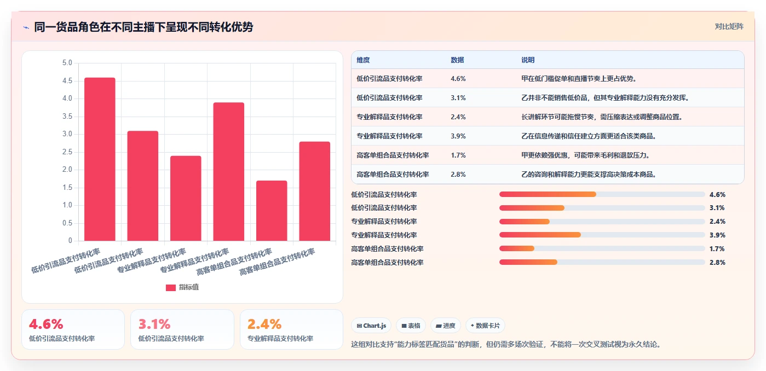Click the chart bar with value 3.1
Viewport: 766px width, 371px height.
143,186
